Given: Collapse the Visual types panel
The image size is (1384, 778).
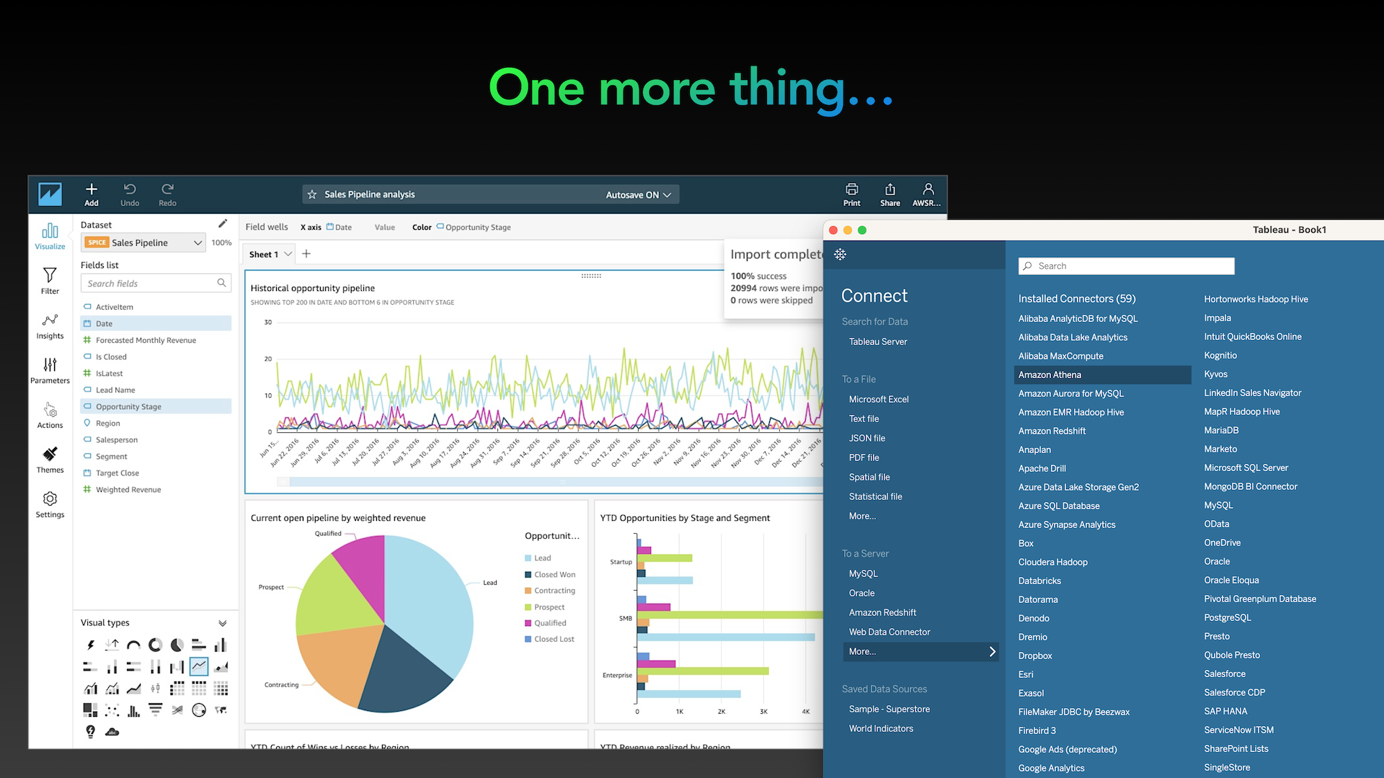Looking at the screenshot, I should pyautogui.click(x=222, y=623).
